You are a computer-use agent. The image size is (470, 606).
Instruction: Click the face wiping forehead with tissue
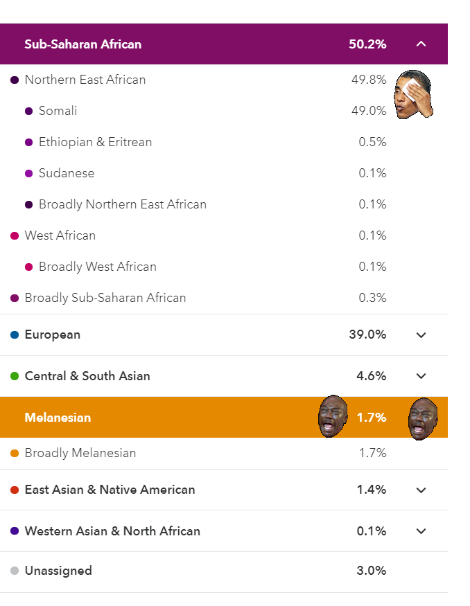tap(413, 94)
